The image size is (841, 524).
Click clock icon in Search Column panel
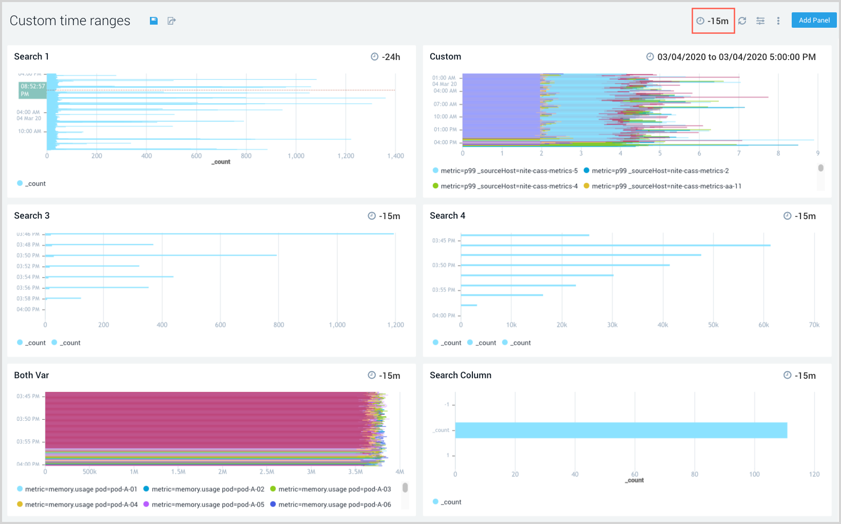pyautogui.click(x=787, y=376)
